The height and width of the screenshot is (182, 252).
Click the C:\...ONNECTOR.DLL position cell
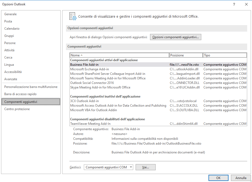click(x=184, y=83)
